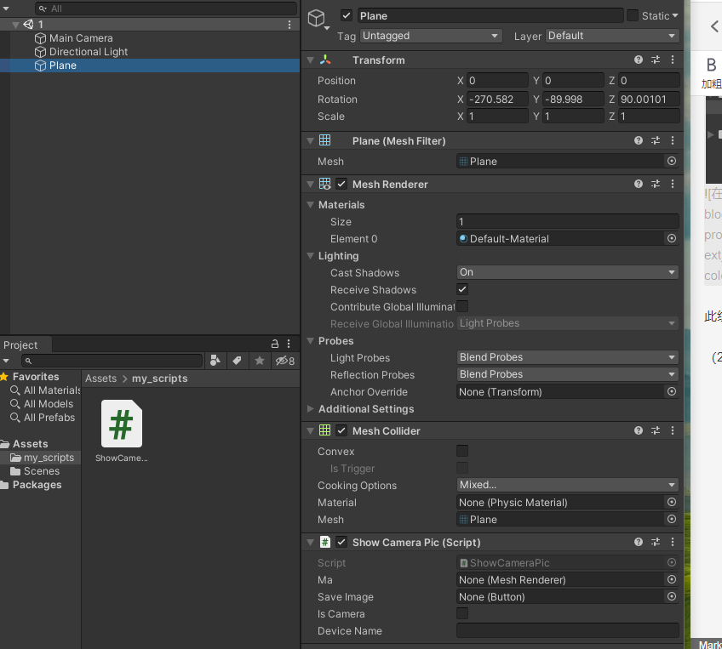Pick object for Mesh Filter Mesh field

[672, 161]
